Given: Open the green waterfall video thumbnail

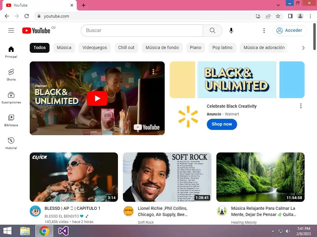Looking at the screenshot, I should click(260, 177).
